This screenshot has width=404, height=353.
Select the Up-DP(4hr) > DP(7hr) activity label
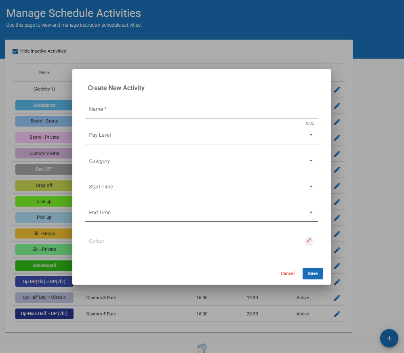[x=44, y=281]
